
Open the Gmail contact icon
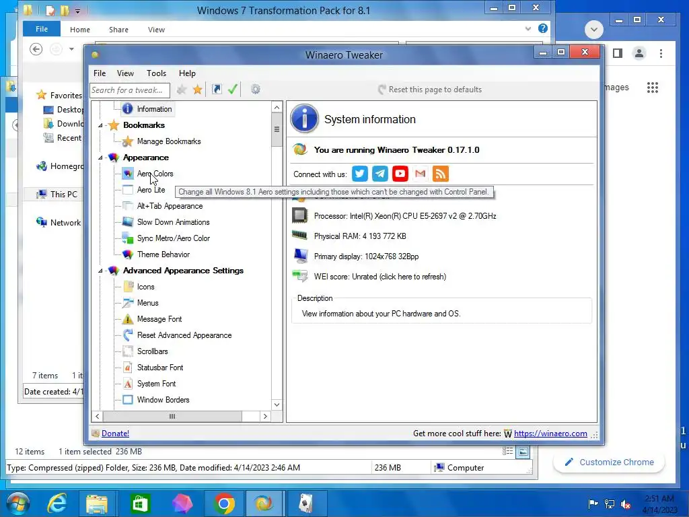[420, 174]
